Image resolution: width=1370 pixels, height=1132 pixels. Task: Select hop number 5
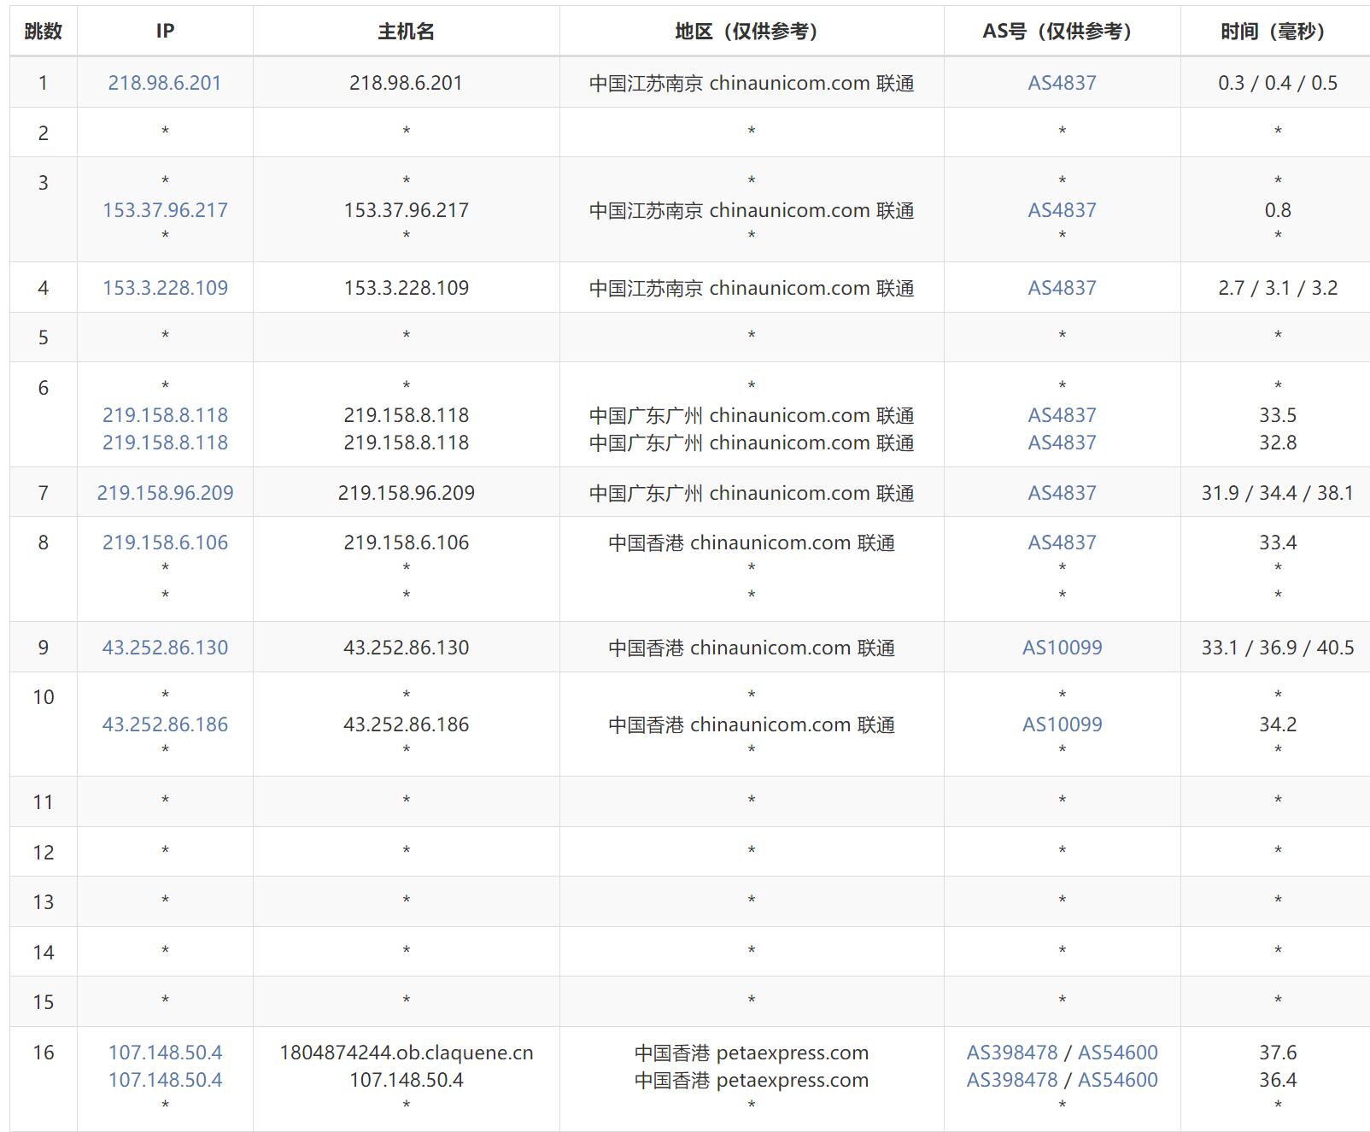coord(44,337)
